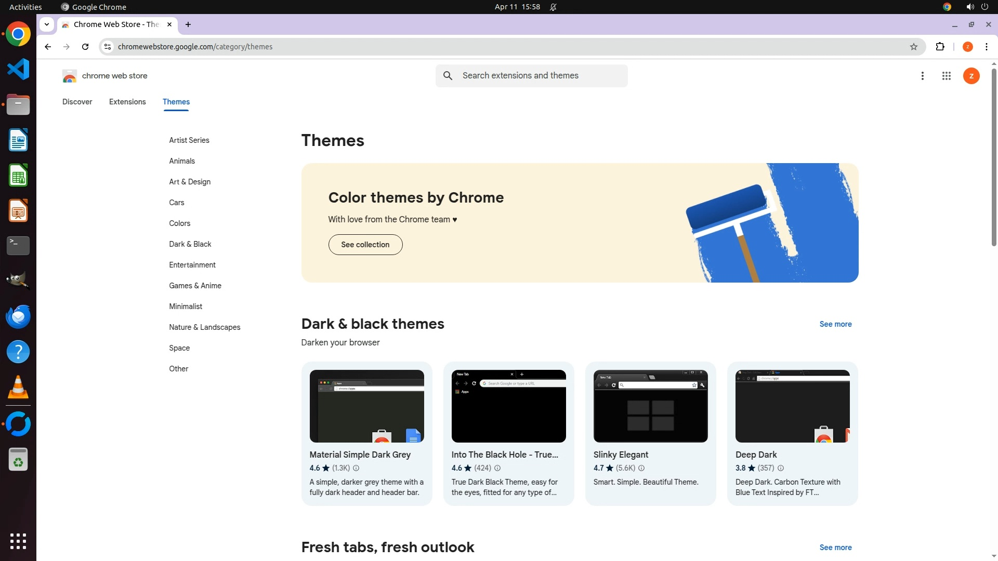Open Chrome's three-dot customize menu
The height and width of the screenshot is (561, 998).
pos(986,47)
